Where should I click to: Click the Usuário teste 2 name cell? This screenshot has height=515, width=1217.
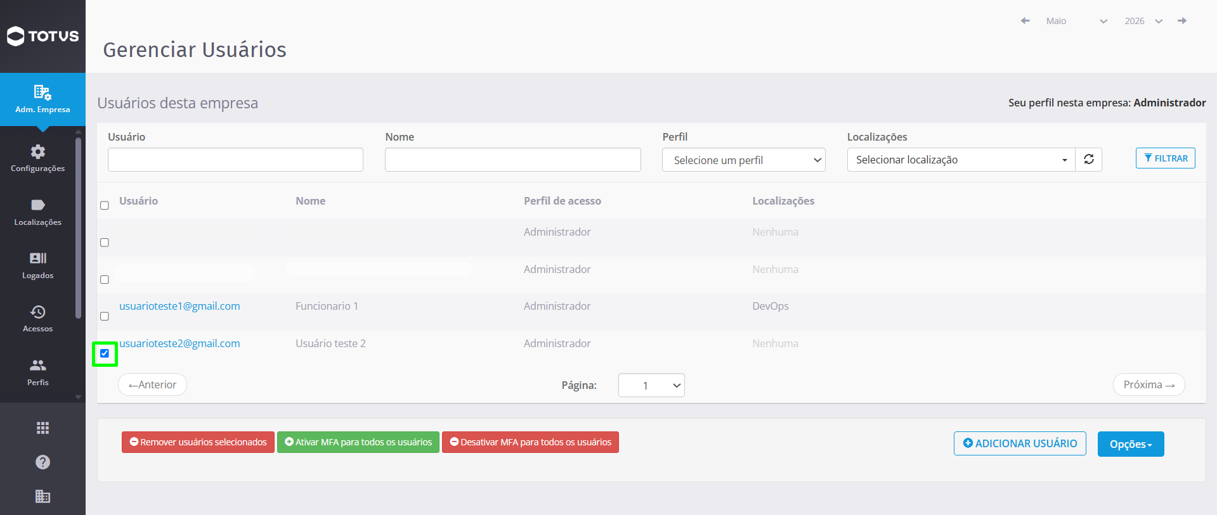pyautogui.click(x=330, y=343)
